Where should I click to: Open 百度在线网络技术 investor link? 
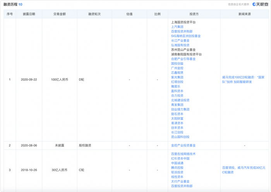point(184,154)
